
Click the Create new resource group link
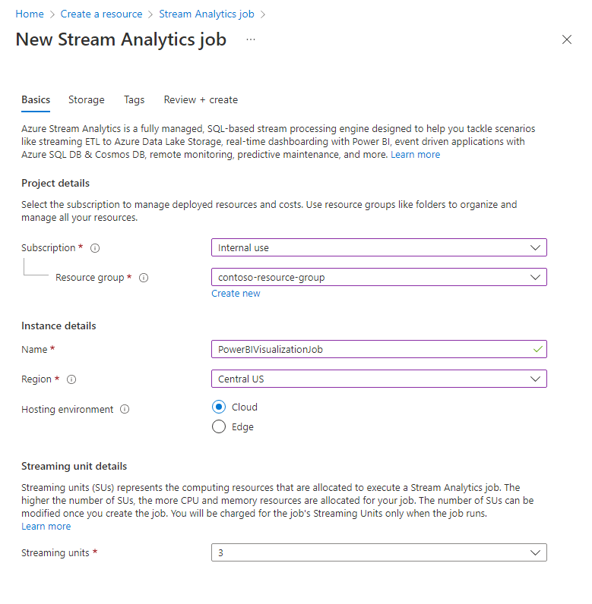[236, 294]
